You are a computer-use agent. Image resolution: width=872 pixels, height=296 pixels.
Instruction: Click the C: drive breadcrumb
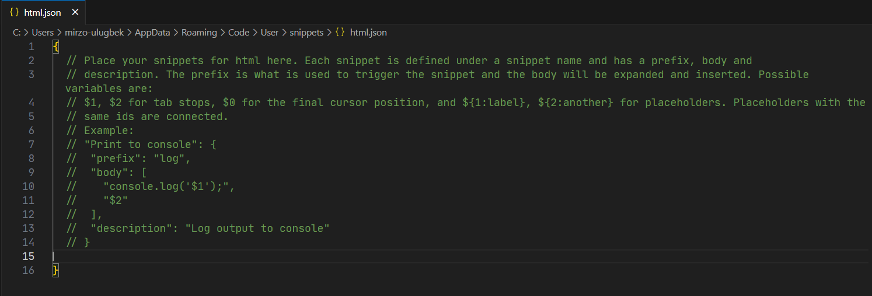[x=17, y=33]
